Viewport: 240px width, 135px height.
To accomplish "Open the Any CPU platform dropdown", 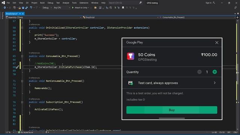I will tap(61, 7).
